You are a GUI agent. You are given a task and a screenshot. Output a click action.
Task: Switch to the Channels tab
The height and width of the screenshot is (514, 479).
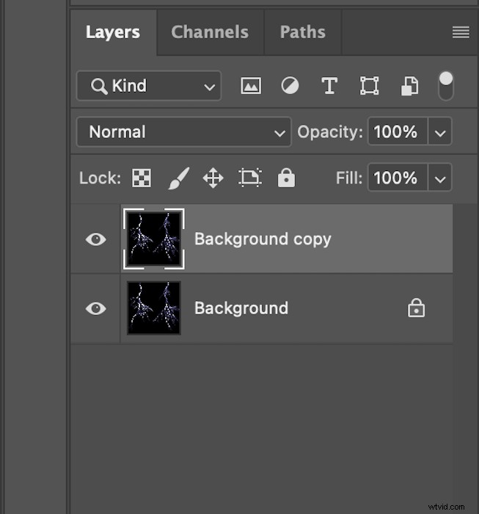pyautogui.click(x=210, y=32)
